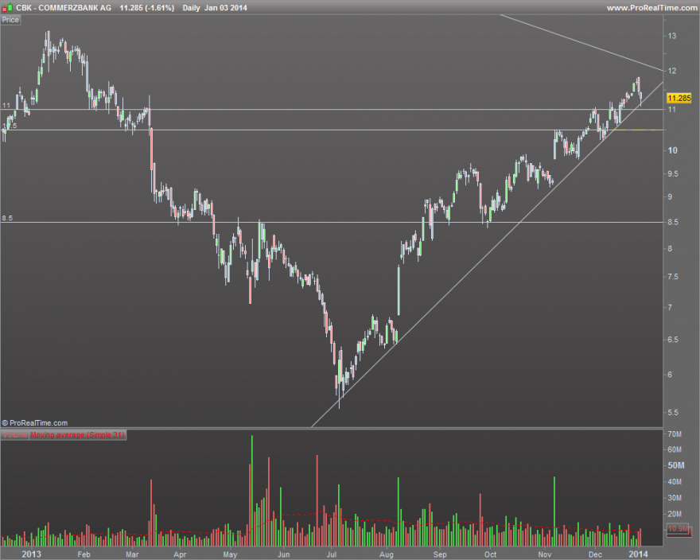Click the 11.285 (-1.61%) quote text

coord(147,8)
